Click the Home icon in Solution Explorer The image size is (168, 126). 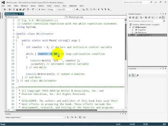click(x=136, y=17)
